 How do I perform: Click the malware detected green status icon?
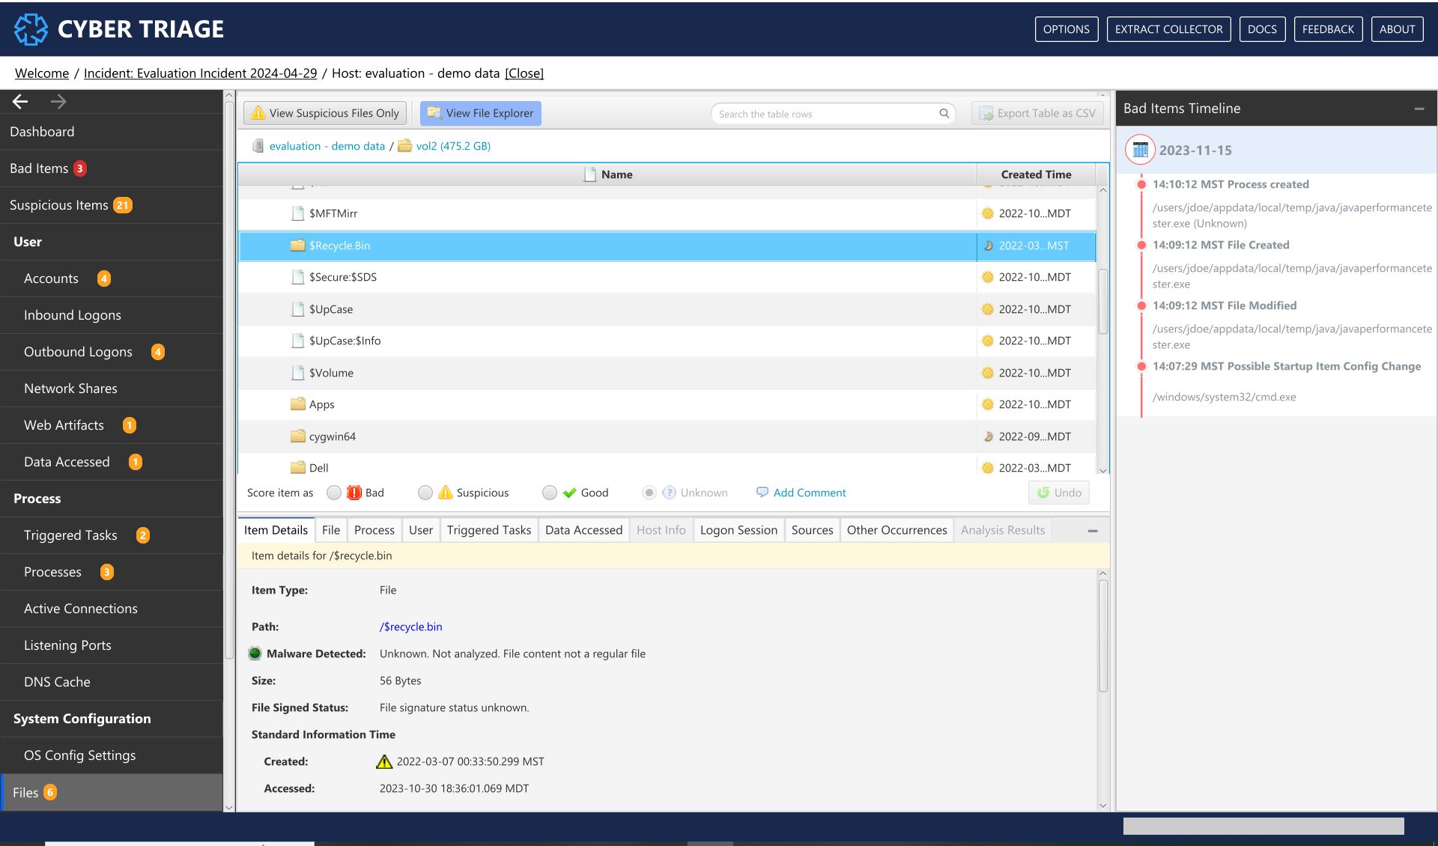255,653
